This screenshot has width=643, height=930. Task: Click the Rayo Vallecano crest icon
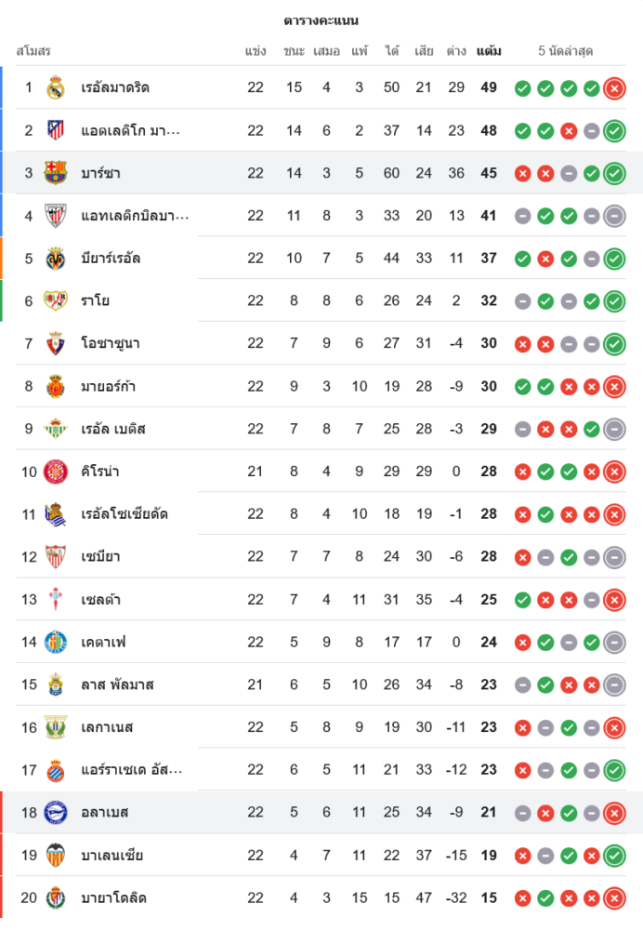click(x=56, y=300)
